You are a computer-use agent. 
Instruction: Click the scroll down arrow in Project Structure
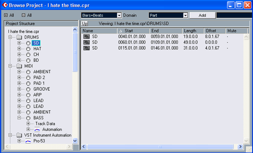pos(75,141)
